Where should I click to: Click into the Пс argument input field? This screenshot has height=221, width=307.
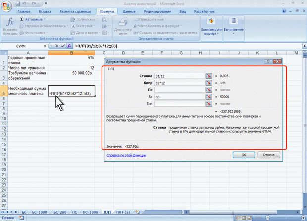pyautogui.click(x=180, y=90)
